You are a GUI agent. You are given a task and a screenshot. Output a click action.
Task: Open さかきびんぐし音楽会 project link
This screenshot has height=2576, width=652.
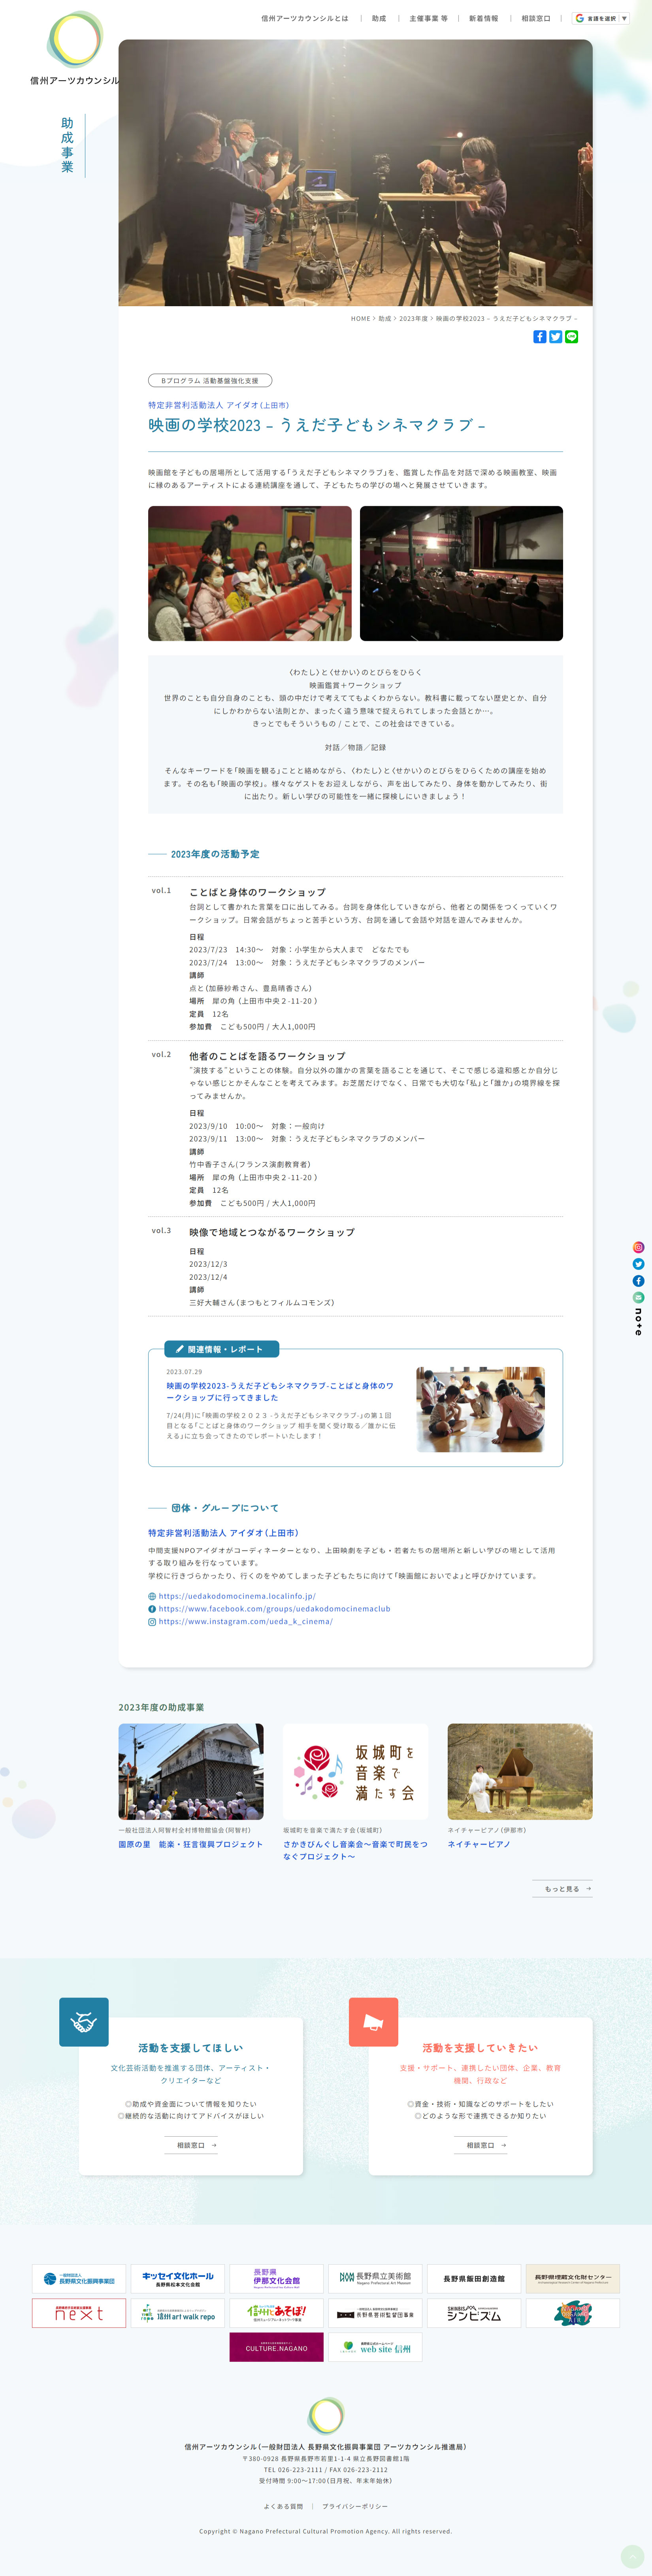[x=355, y=1850]
